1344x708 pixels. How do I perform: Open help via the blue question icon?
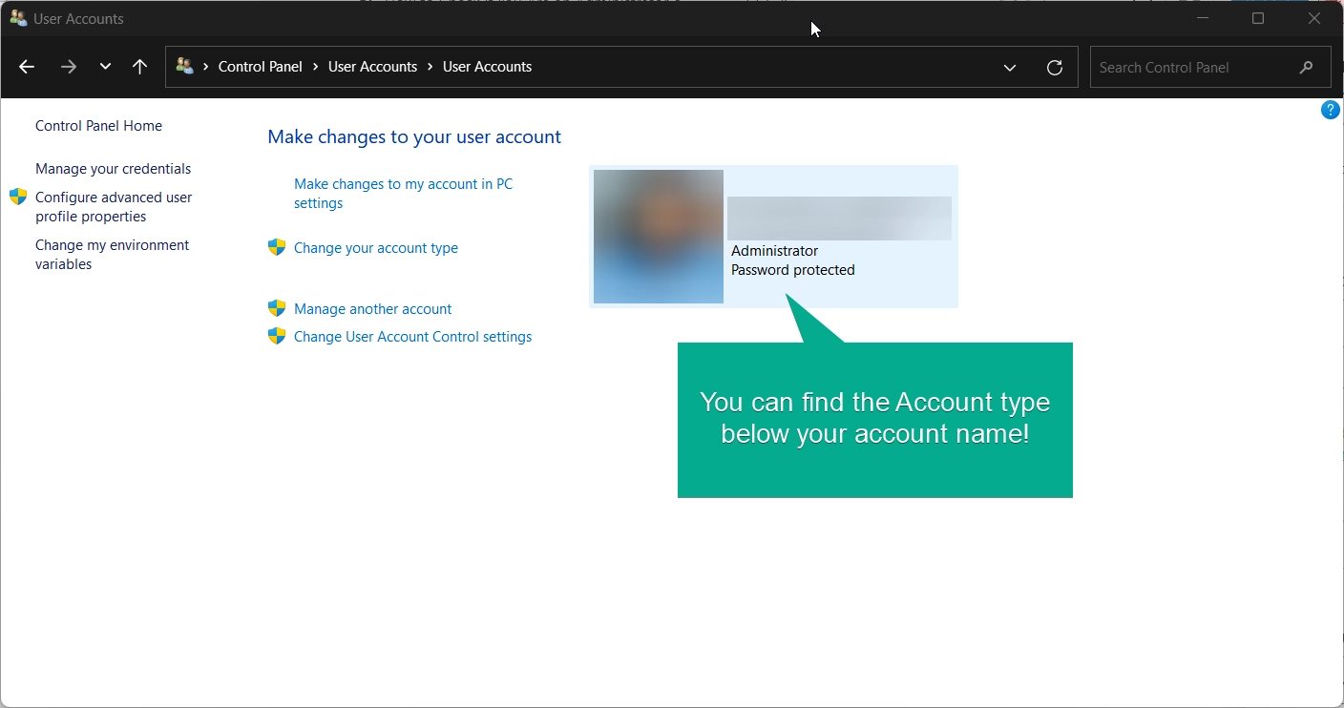point(1330,111)
